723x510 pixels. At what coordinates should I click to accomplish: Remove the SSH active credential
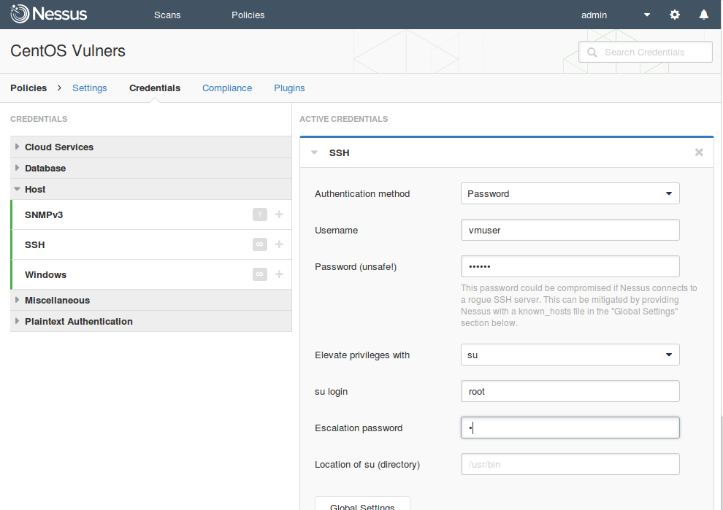click(x=699, y=152)
